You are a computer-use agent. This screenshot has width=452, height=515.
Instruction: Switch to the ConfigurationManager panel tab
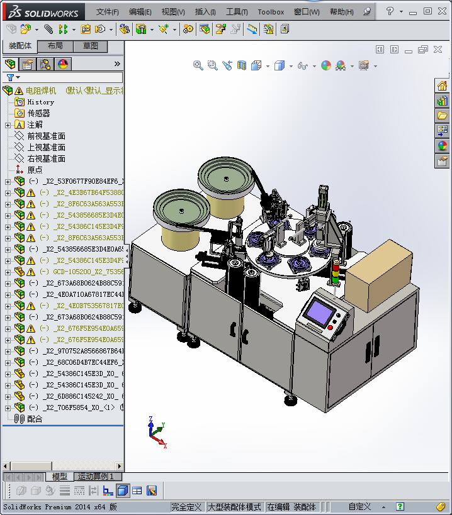[x=45, y=64]
